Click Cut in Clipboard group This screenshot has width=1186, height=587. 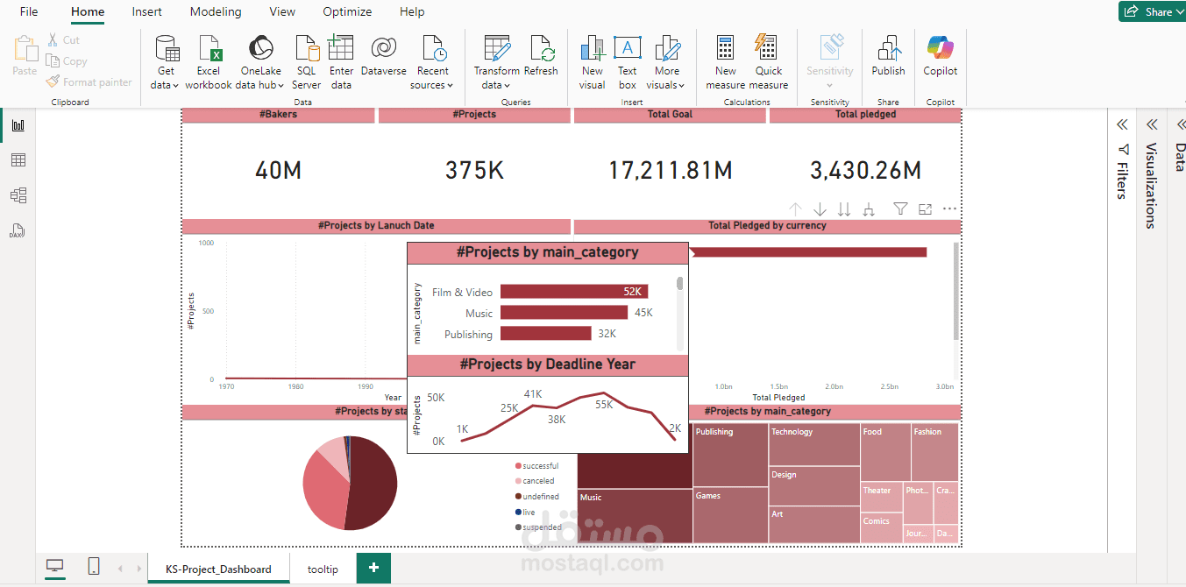(63, 40)
